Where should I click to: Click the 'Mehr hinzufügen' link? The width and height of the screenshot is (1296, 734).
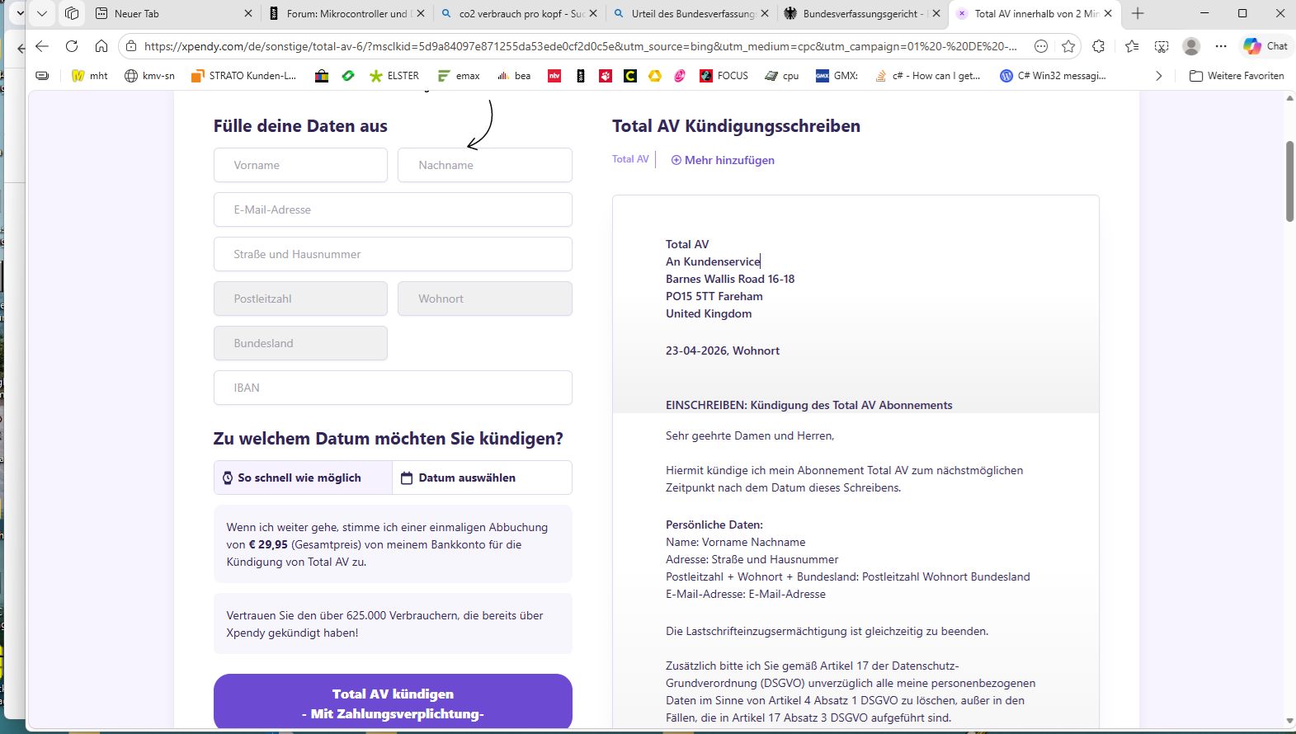click(x=723, y=160)
